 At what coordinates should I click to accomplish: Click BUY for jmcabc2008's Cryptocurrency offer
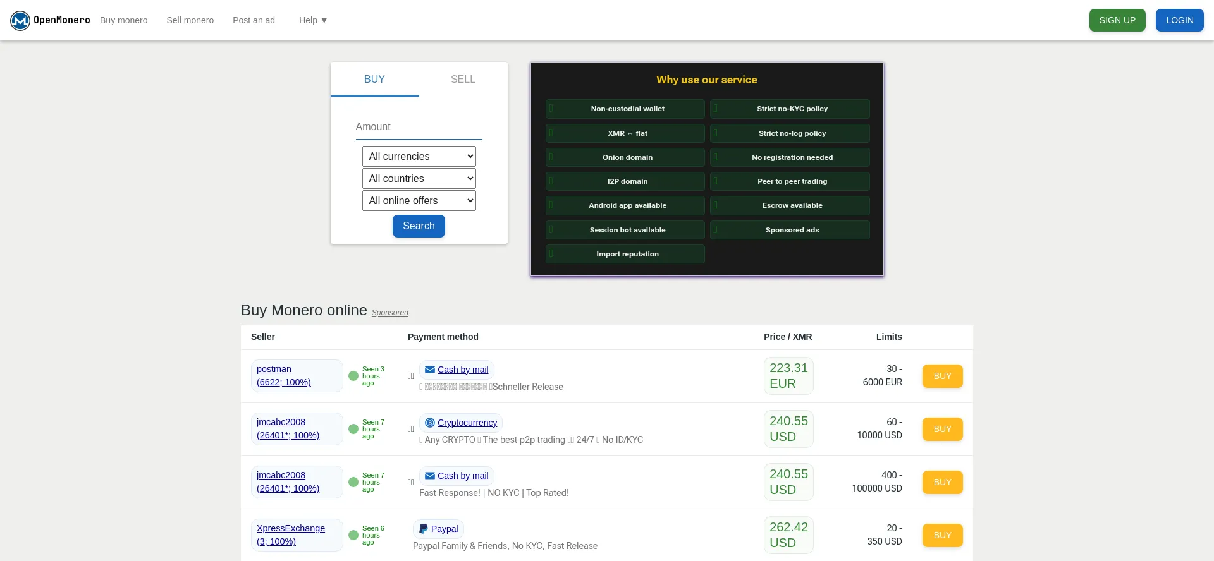(x=943, y=429)
